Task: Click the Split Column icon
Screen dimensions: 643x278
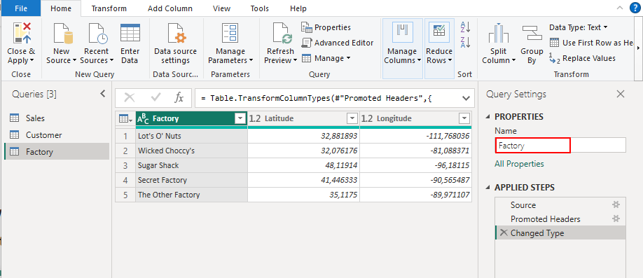Action: click(498, 34)
